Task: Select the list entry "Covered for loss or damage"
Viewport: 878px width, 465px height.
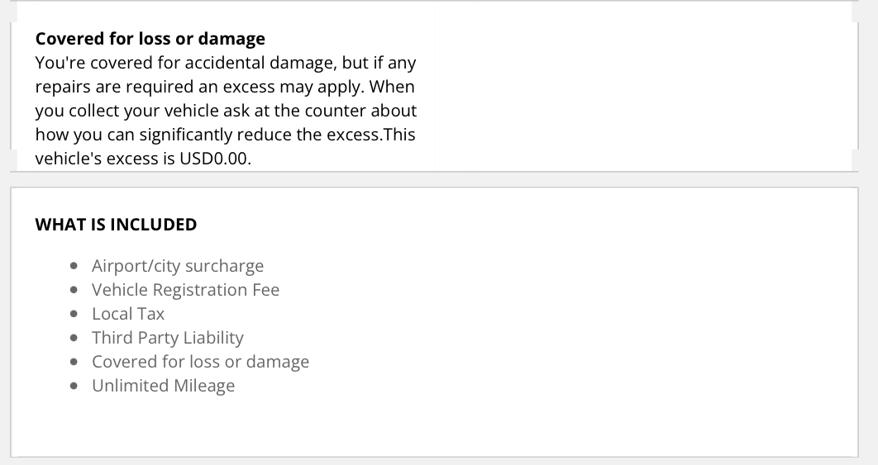Action: click(200, 362)
